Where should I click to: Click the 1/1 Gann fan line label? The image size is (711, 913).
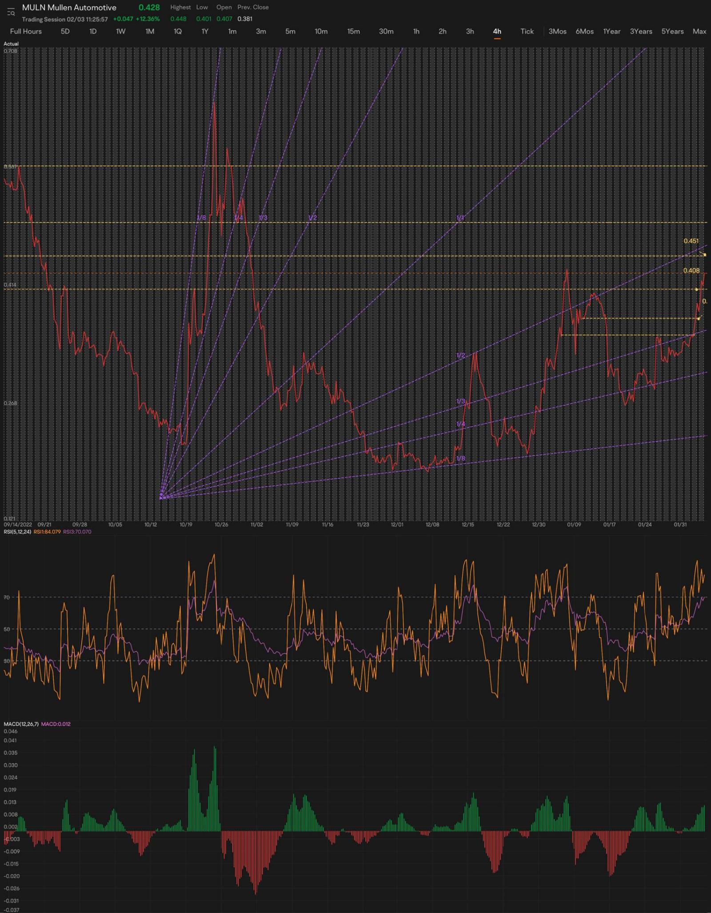tap(460, 218)
